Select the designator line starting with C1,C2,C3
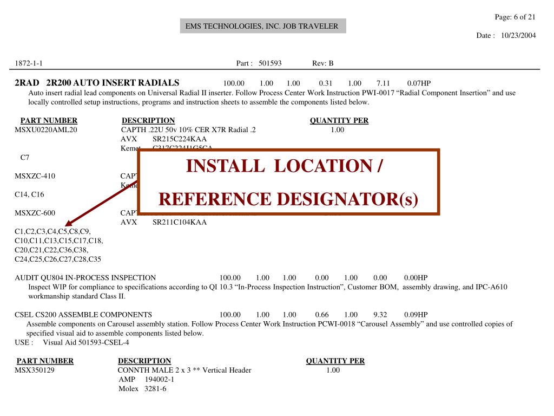The image size is (554, 416). click(x=52, y=232)
